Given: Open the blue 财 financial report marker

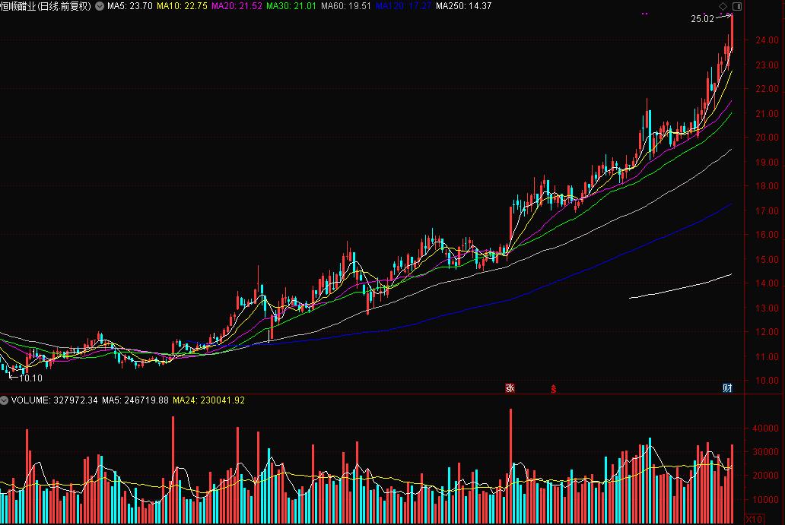Looking at the screenshot, I should [x=727, y=388].
